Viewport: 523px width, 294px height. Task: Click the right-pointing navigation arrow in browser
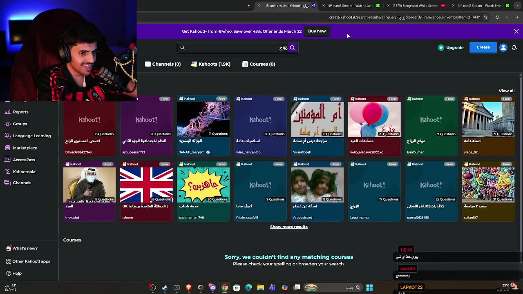[x=517, y=17]
